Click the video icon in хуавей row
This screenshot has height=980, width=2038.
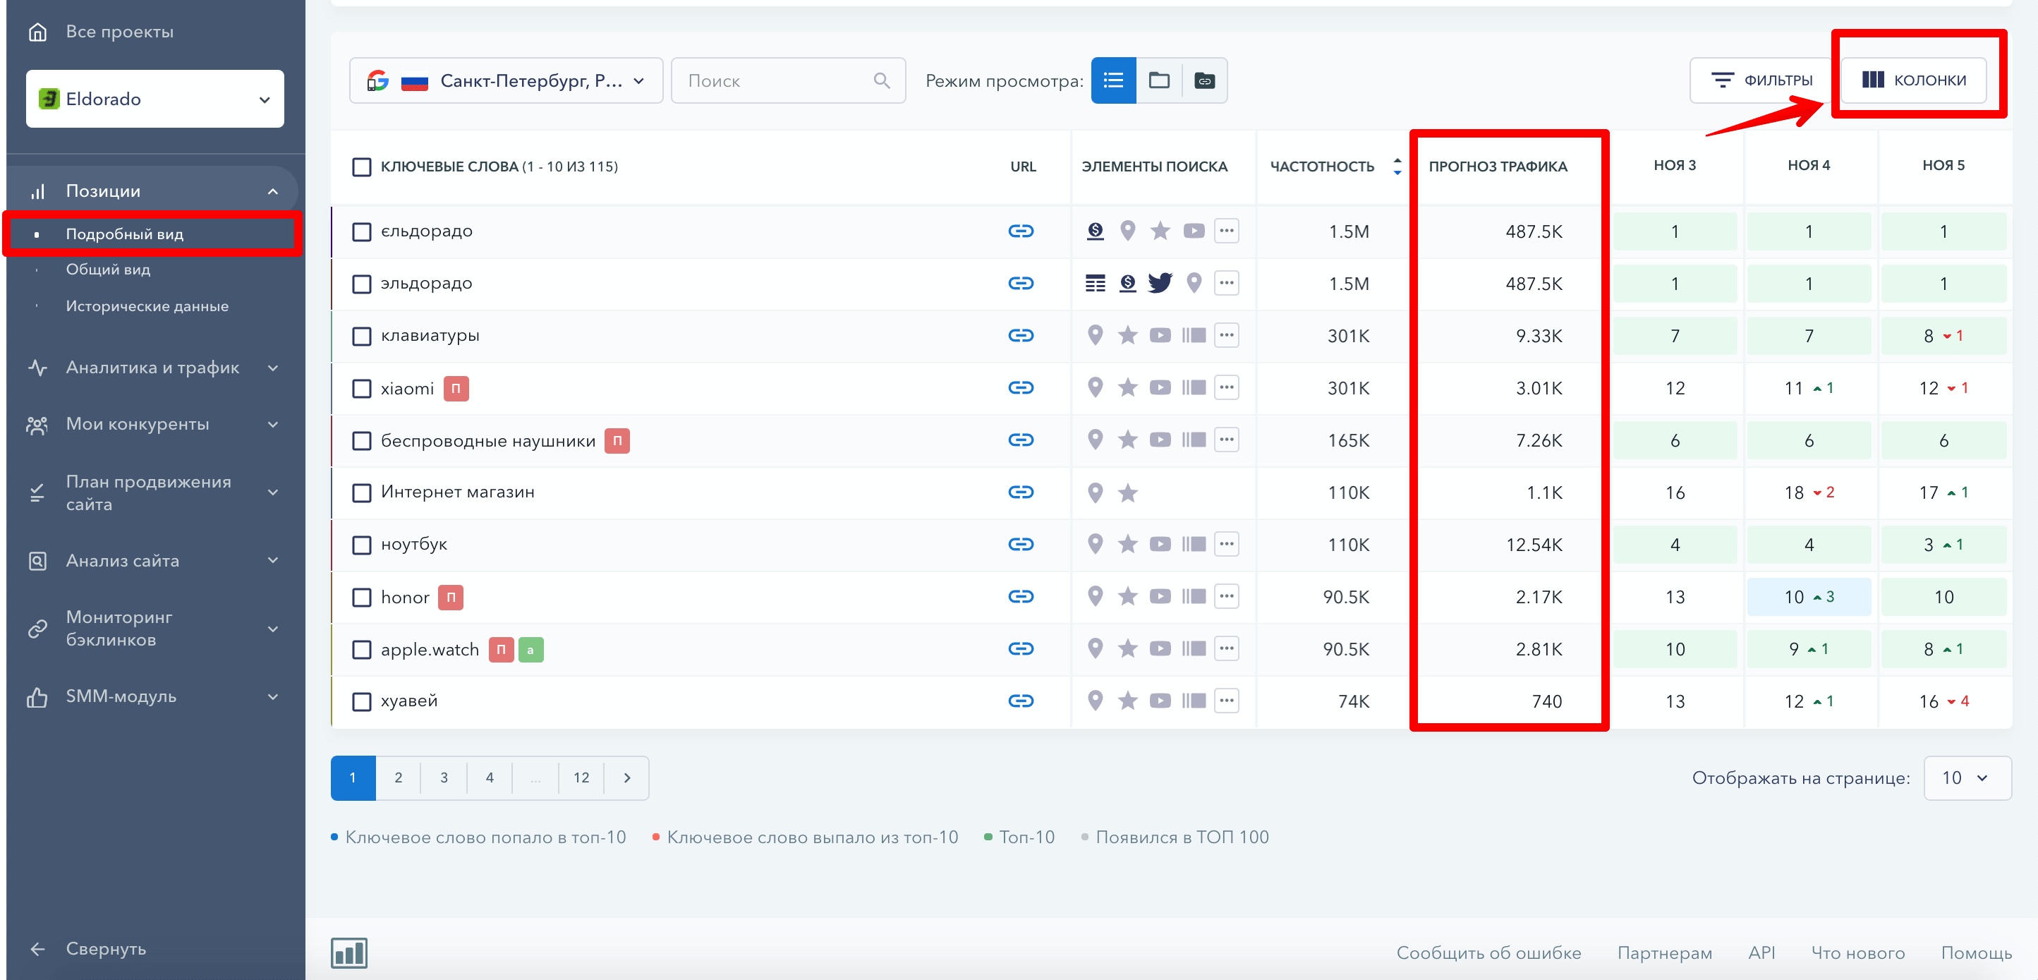point(1160,701)
